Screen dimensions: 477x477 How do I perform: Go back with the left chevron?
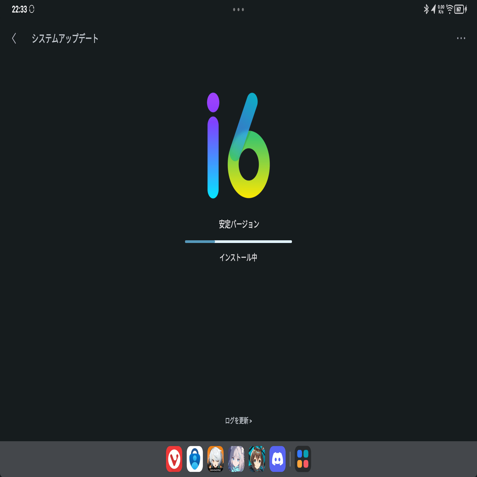(x=14, y=39)
